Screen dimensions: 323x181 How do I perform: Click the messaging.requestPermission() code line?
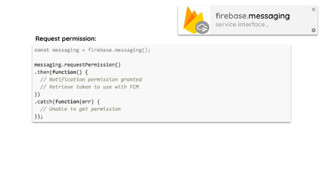pos(78,65)
